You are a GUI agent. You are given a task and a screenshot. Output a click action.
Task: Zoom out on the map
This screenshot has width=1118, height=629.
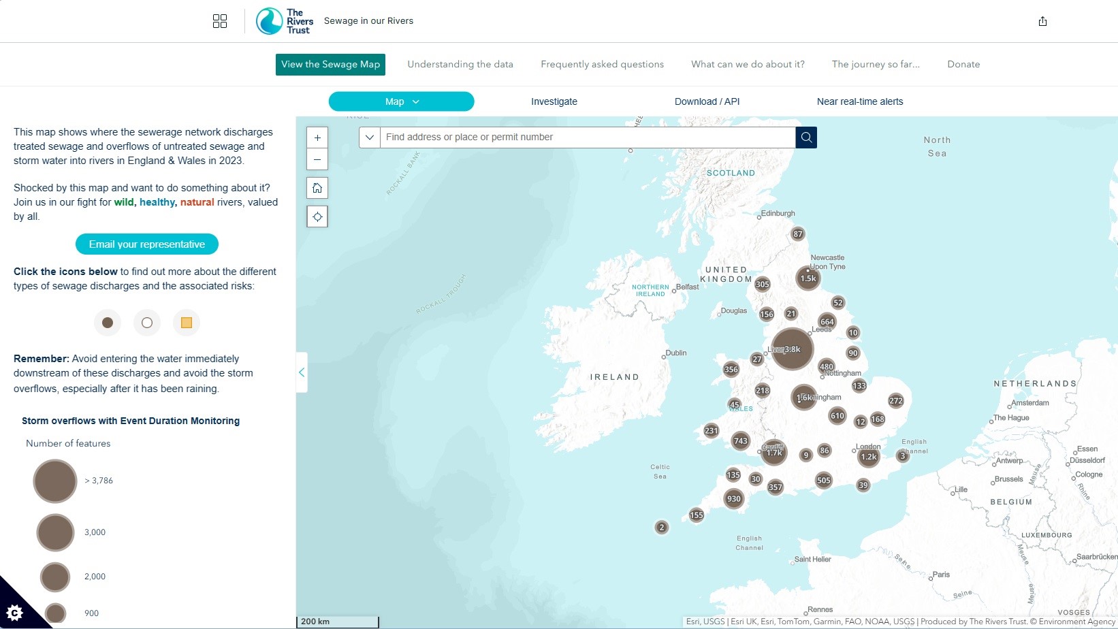[317, 159]
